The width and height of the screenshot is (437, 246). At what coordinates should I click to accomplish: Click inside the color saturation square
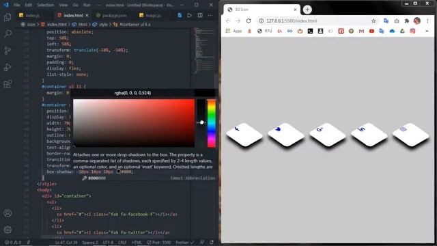pyautogui.click(x=134, y=123)
